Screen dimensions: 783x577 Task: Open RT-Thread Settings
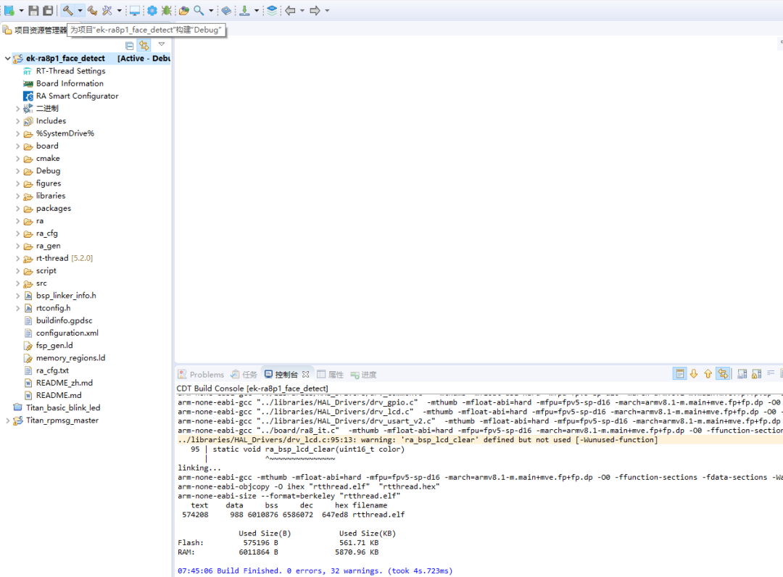[x=70, y=71]
